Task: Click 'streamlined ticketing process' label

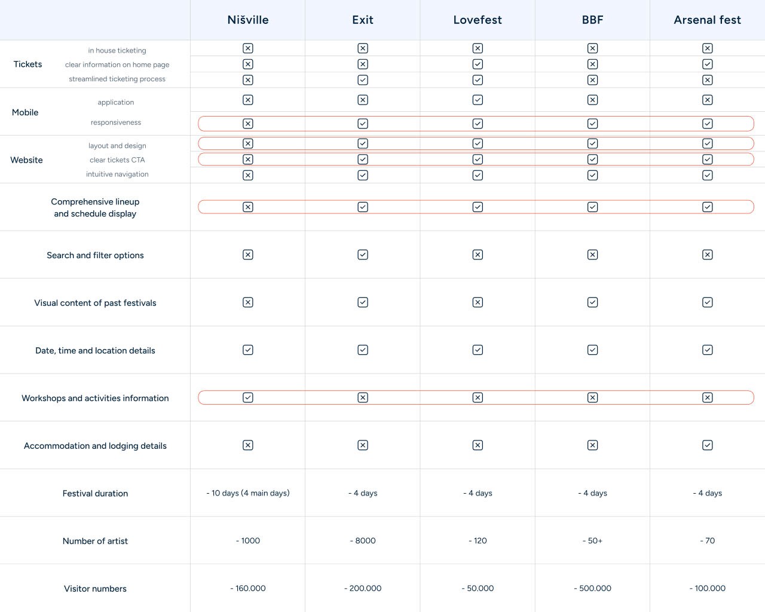Action: pos(117,79)
